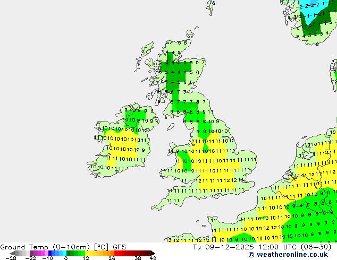Click the -28 legend scale label
Viewport: 337px width, 260px height.
pyautogui.click(x=11, y=258)
